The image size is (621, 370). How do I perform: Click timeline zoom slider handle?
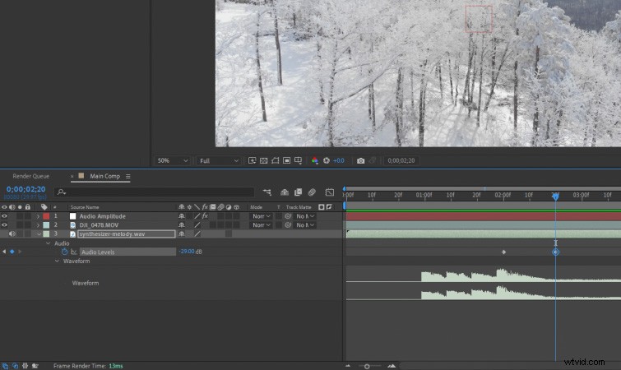click(x=367, y=367)
